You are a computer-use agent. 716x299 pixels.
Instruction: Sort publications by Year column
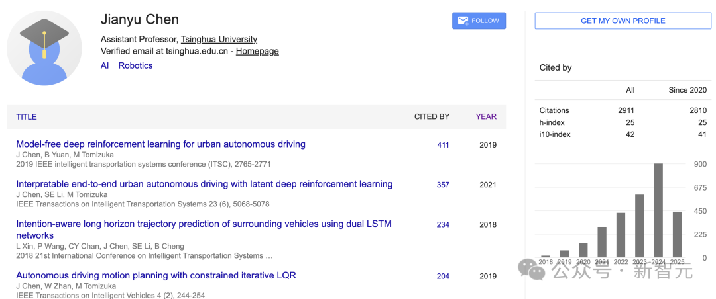click(486, 116)
